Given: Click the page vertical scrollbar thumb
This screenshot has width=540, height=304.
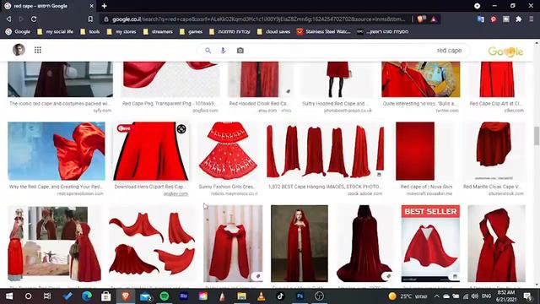Looking at the screenshot, I should 537,136.
